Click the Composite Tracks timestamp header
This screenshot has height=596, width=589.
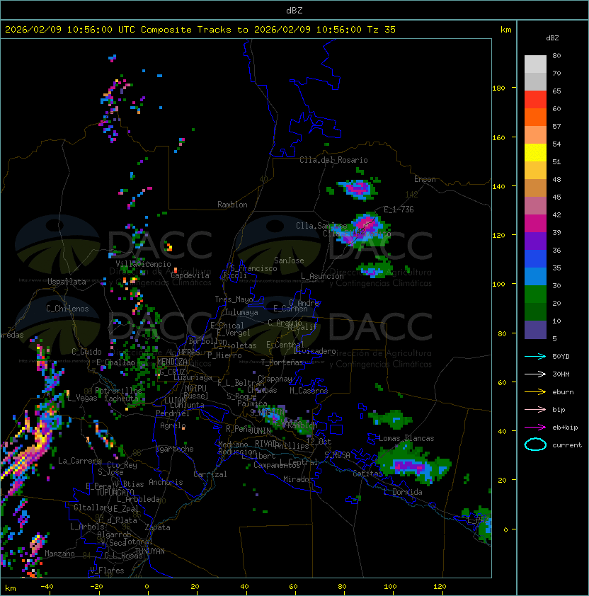coord(200,30)
